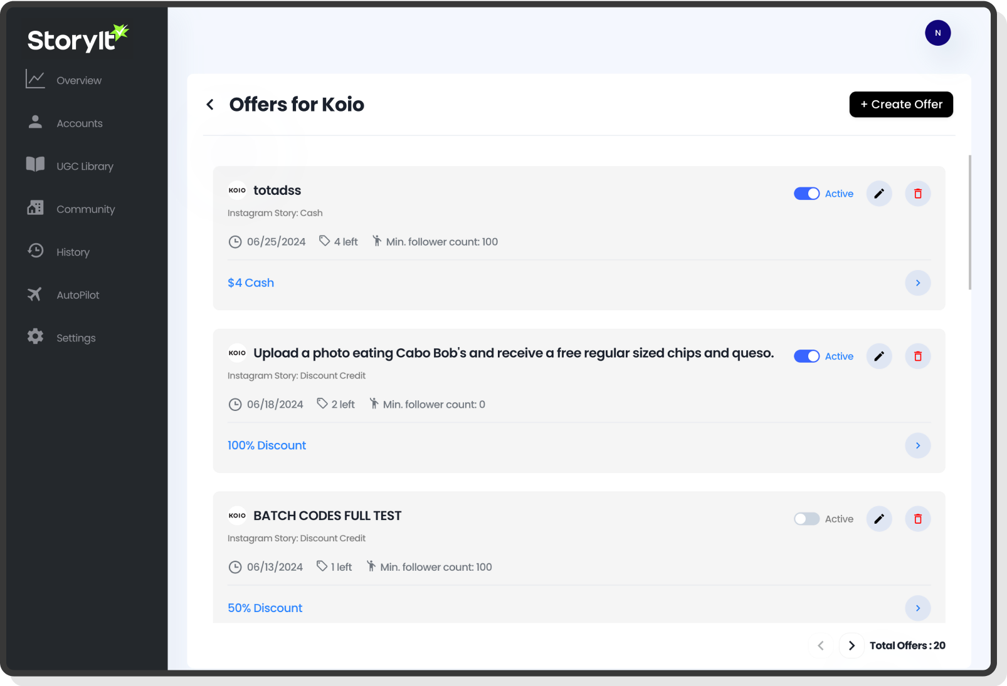This screenshot has width=1007, height=686.
Task: Click the Create Offer button
Action: 900,105
